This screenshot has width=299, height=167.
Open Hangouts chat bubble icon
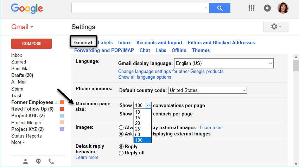38,161
